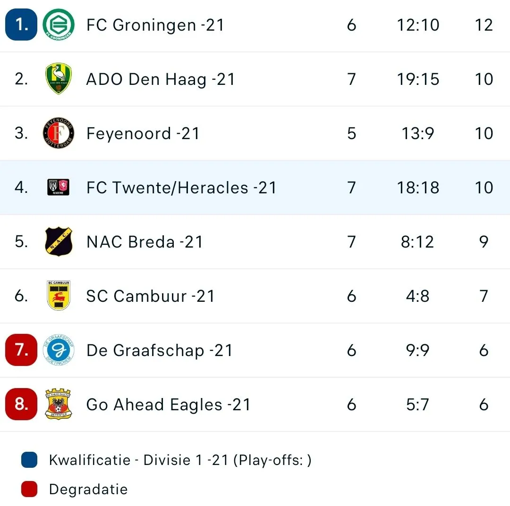
Task: Open the FC Twente/Heracles crest
Action: (x=59, y=187)
